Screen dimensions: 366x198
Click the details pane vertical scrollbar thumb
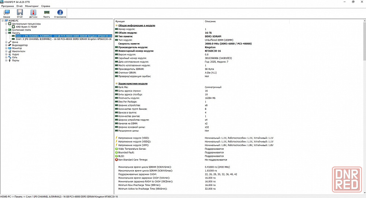click(x=365, y=41)
